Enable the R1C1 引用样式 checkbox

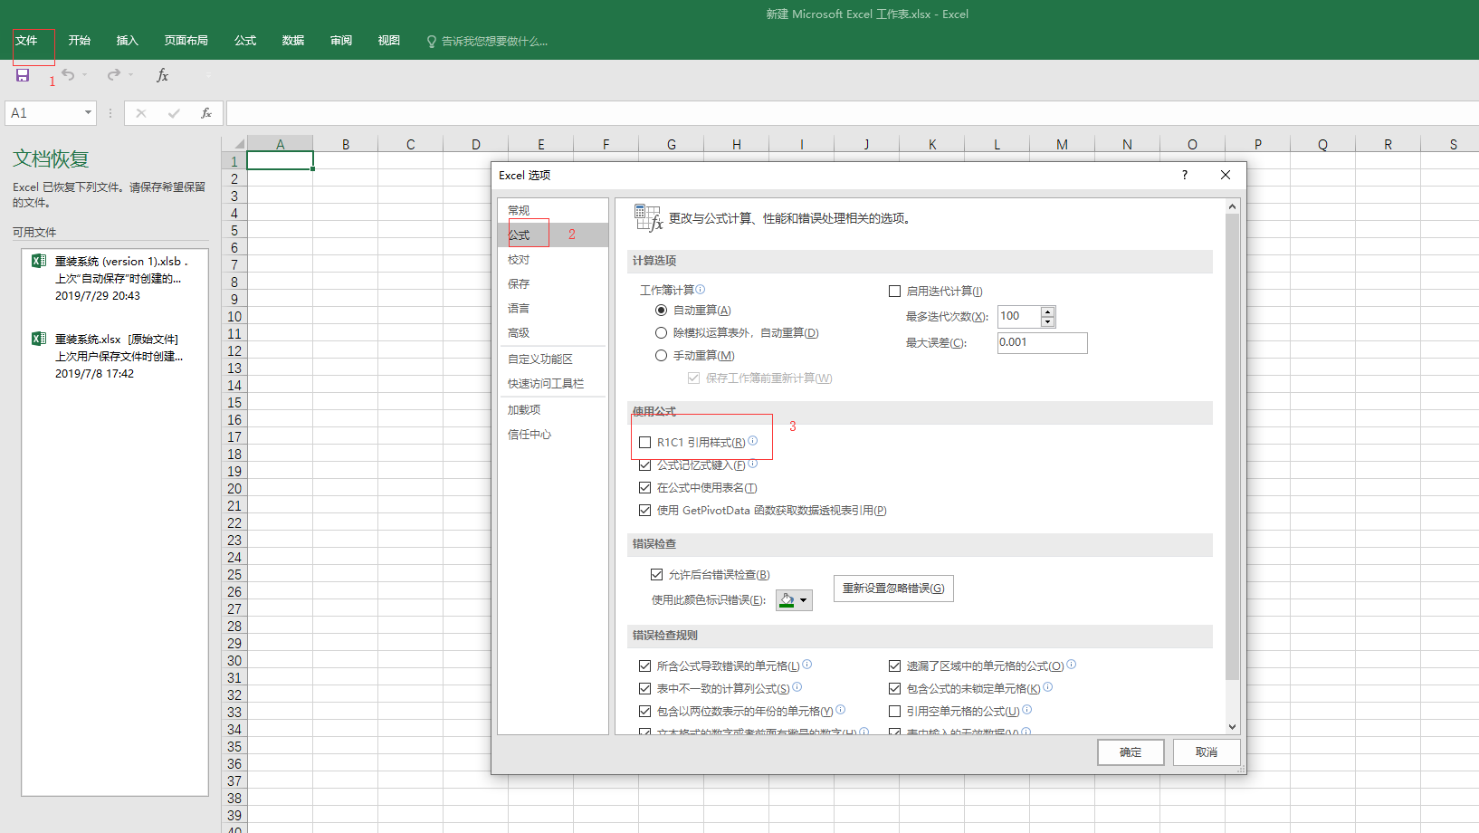645,443
